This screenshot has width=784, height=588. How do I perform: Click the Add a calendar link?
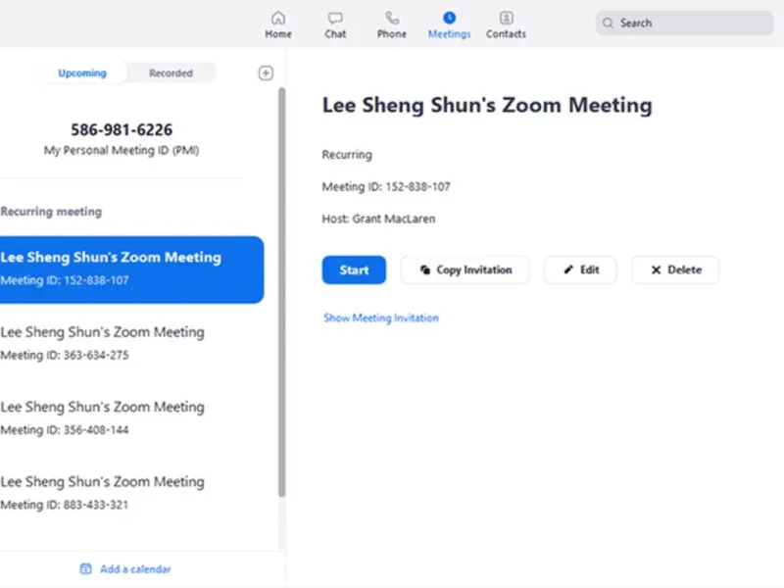[x=135, y=569]
